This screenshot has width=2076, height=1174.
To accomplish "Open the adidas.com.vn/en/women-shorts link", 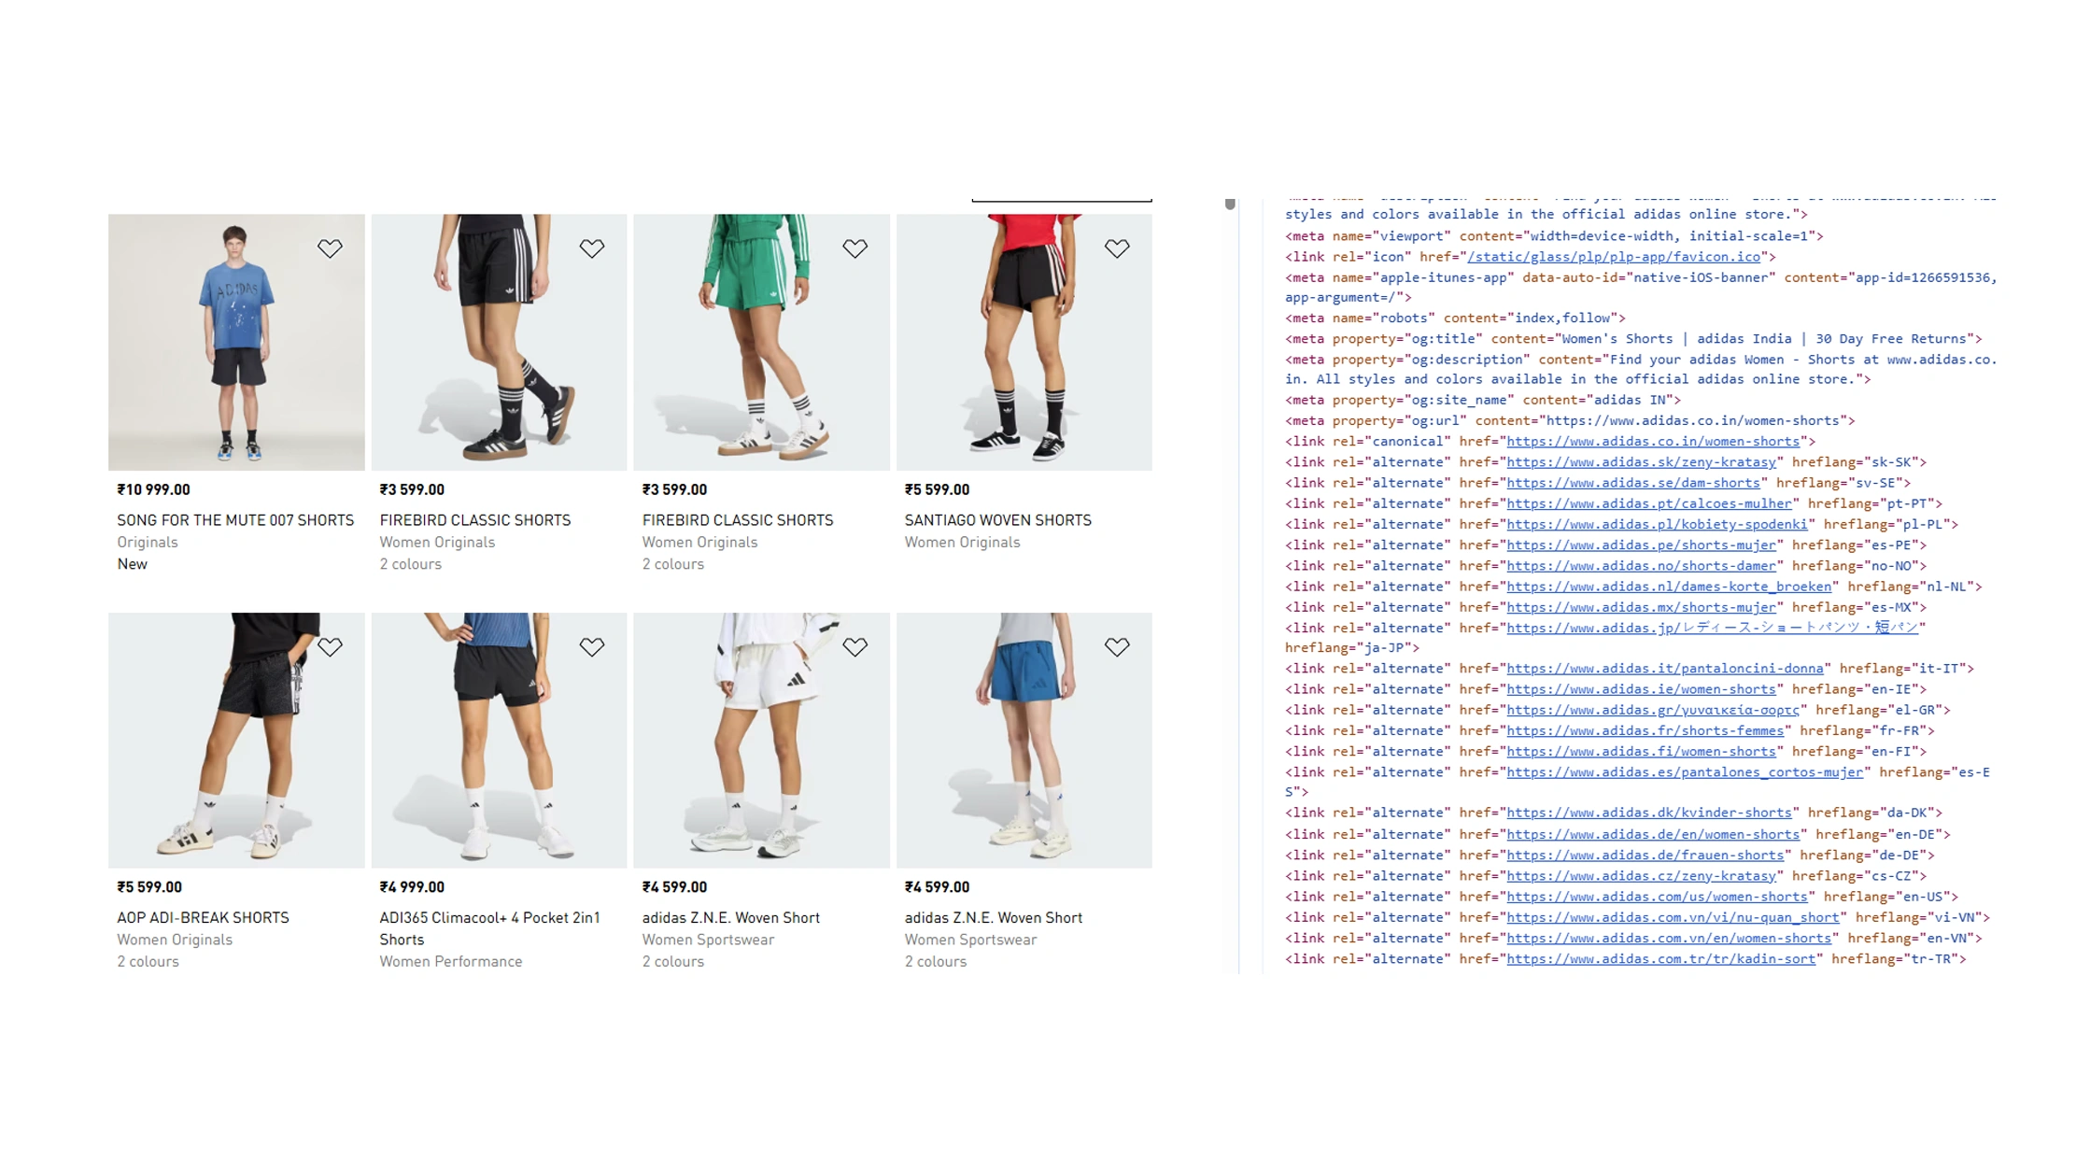I will pyautogui.click(x=1668, y=938).
